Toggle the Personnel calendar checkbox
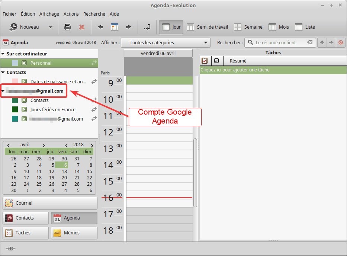Viewport: 347px width, 256px height. click(x=24, y=63)
